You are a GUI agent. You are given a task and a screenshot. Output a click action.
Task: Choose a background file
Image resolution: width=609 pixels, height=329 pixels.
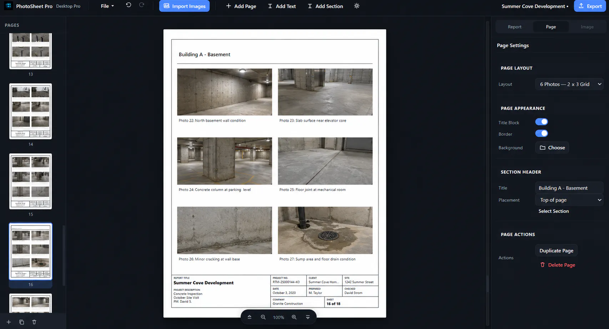coord(552,148)
